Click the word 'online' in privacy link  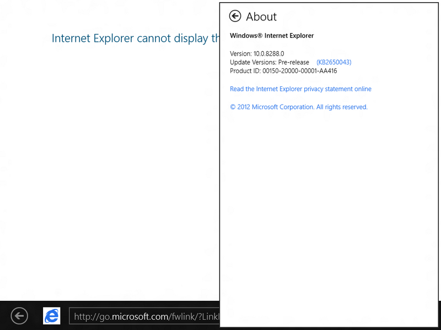pyautogui.click(x=363, y=89)
